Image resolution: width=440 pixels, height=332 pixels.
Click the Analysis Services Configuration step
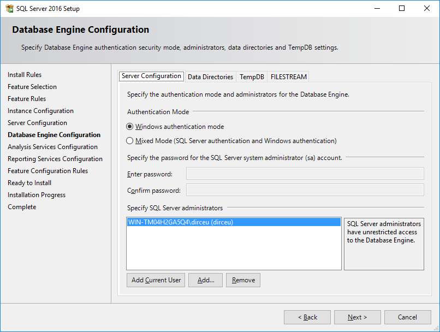(x=53, y=147)
